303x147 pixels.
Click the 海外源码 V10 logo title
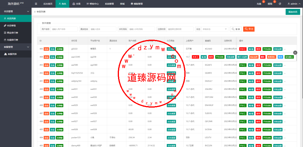coord(16,4)
